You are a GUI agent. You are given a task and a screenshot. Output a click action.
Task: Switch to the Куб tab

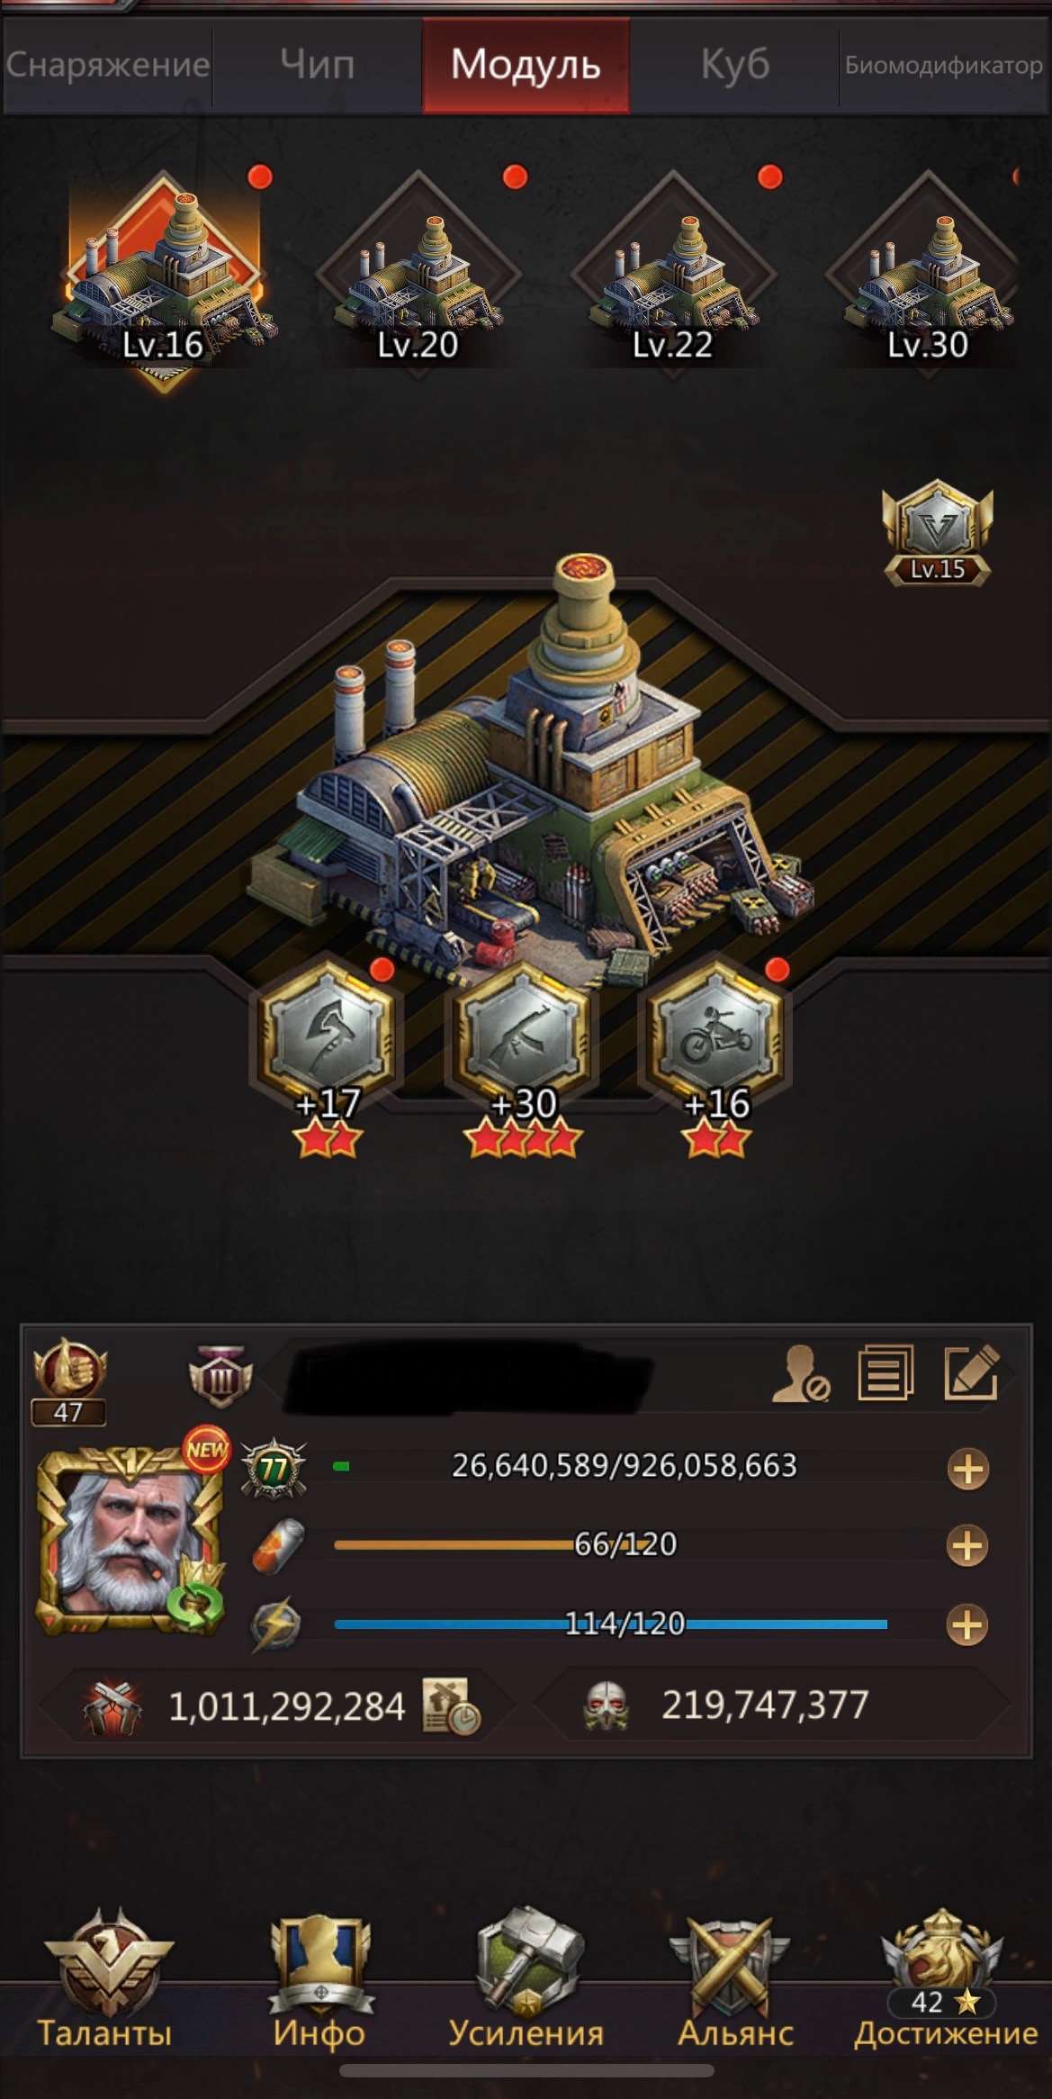[x=734, y=65]
